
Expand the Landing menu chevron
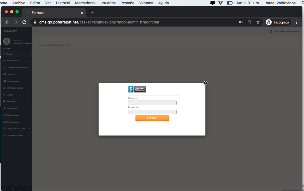pos(29,95)
